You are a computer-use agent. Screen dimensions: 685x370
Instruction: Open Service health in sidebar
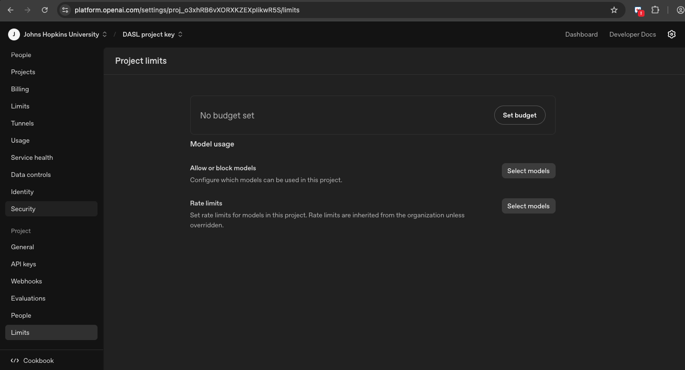point(51,157)
